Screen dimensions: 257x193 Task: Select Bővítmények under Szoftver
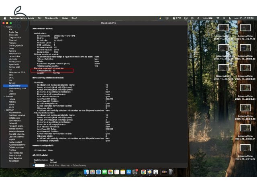(14, 121)
